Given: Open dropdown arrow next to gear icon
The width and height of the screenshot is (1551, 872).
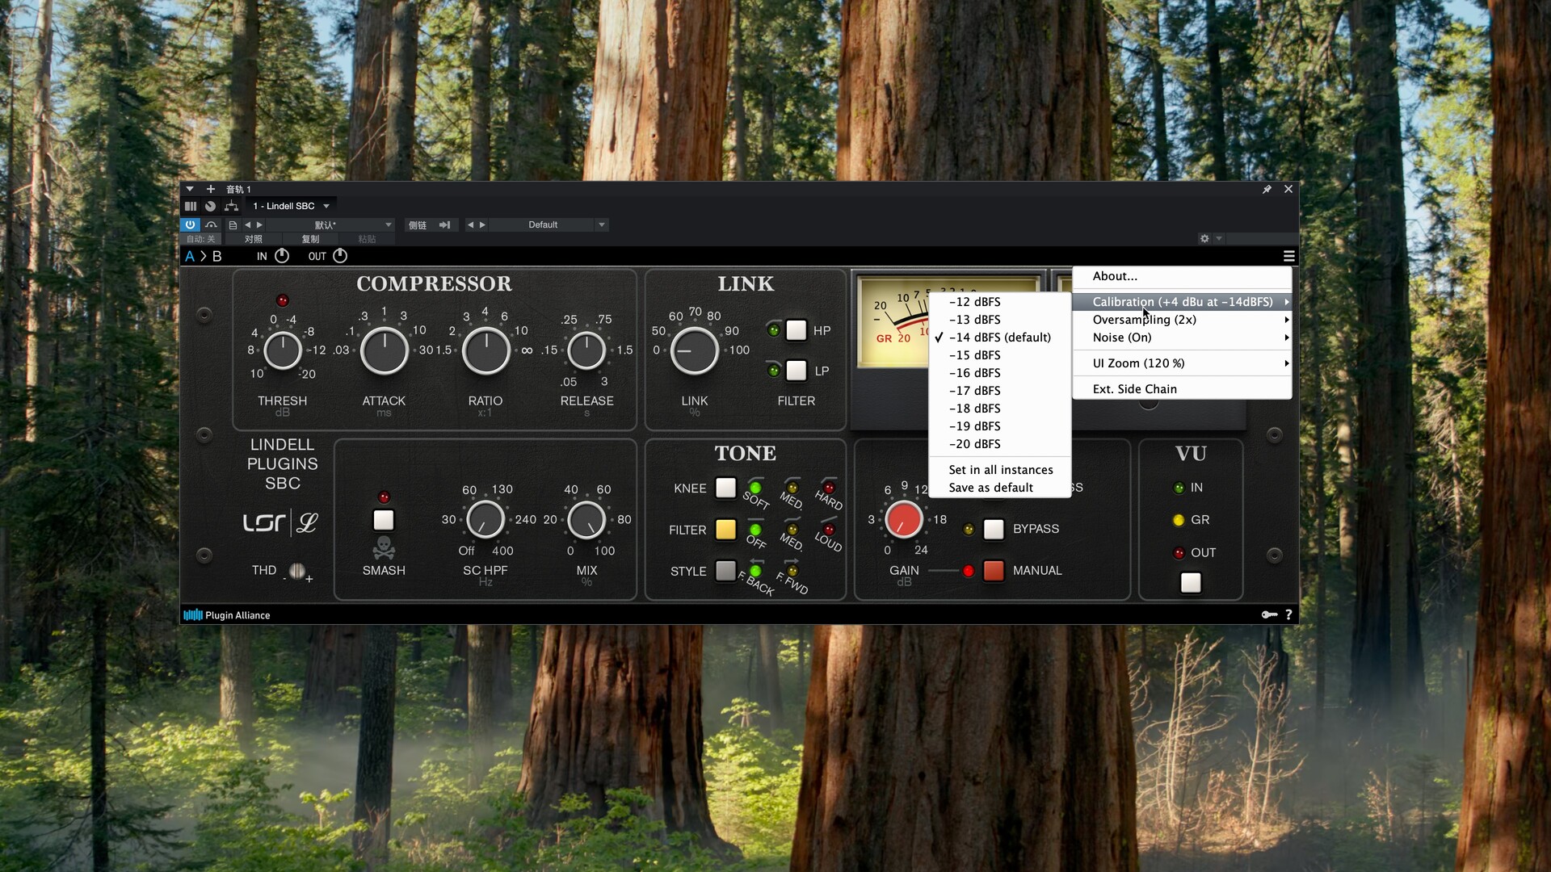Looking at the screenshot, I should click(x=1219, y=239).
